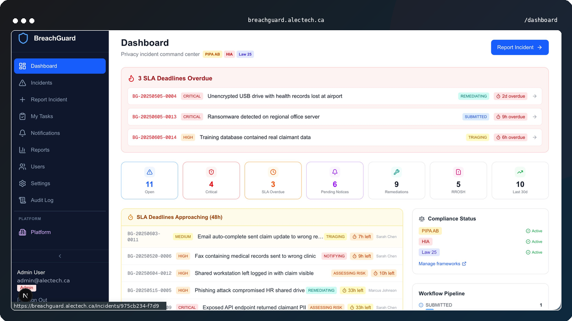This screenshot has height=321, width=572.
Task: Collapse the sidebar with the chevron arrow
Action: (60, 256)
